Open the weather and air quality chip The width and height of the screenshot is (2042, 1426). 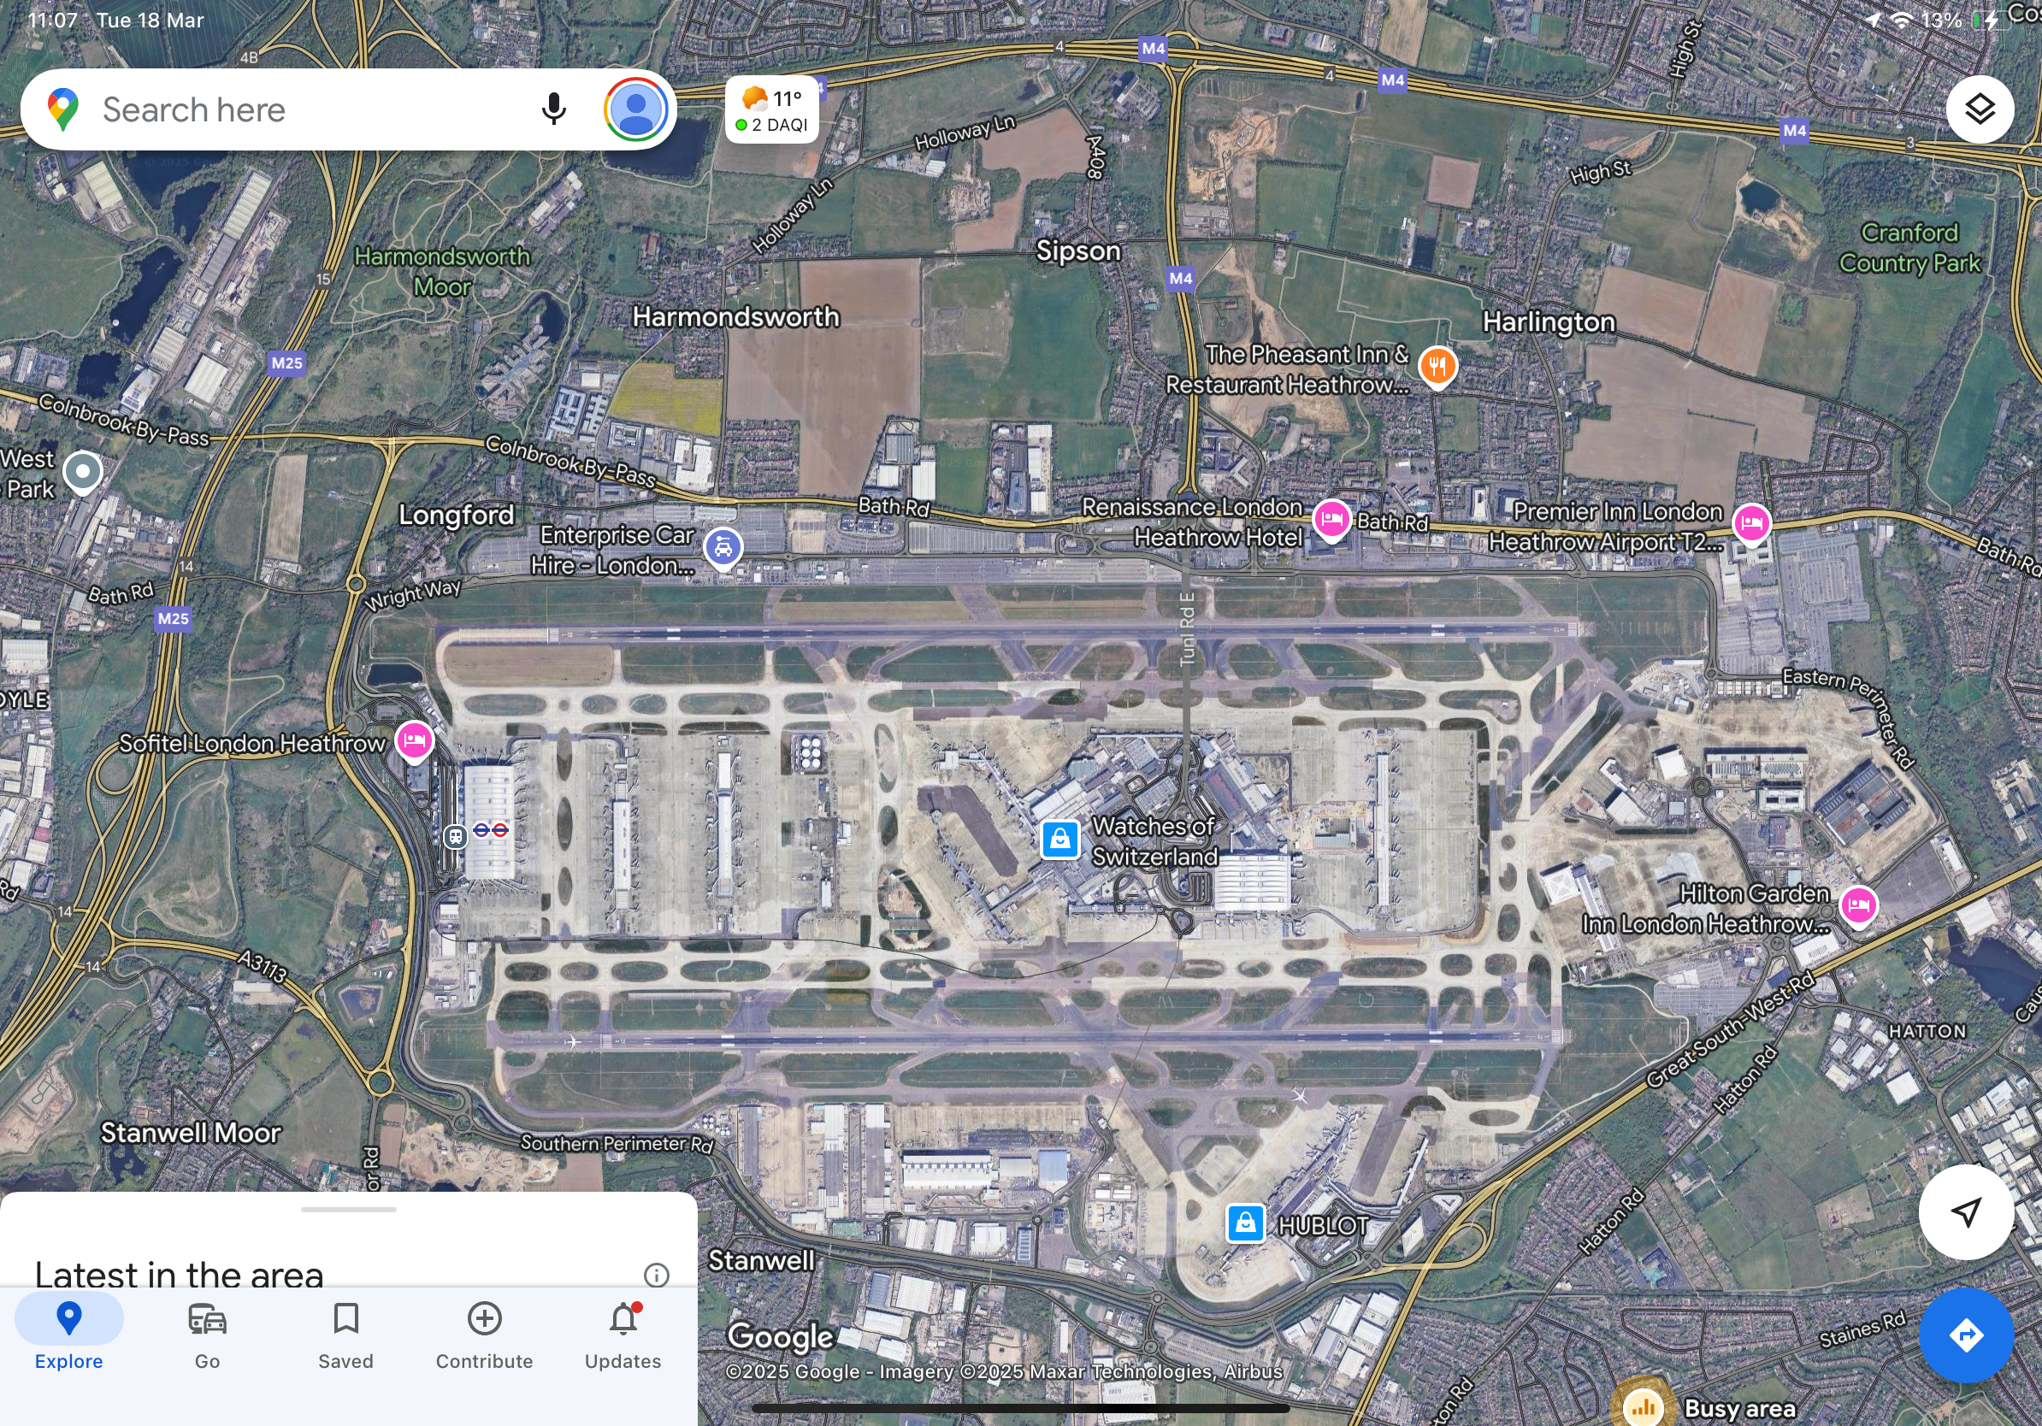[x=771, y=110]
